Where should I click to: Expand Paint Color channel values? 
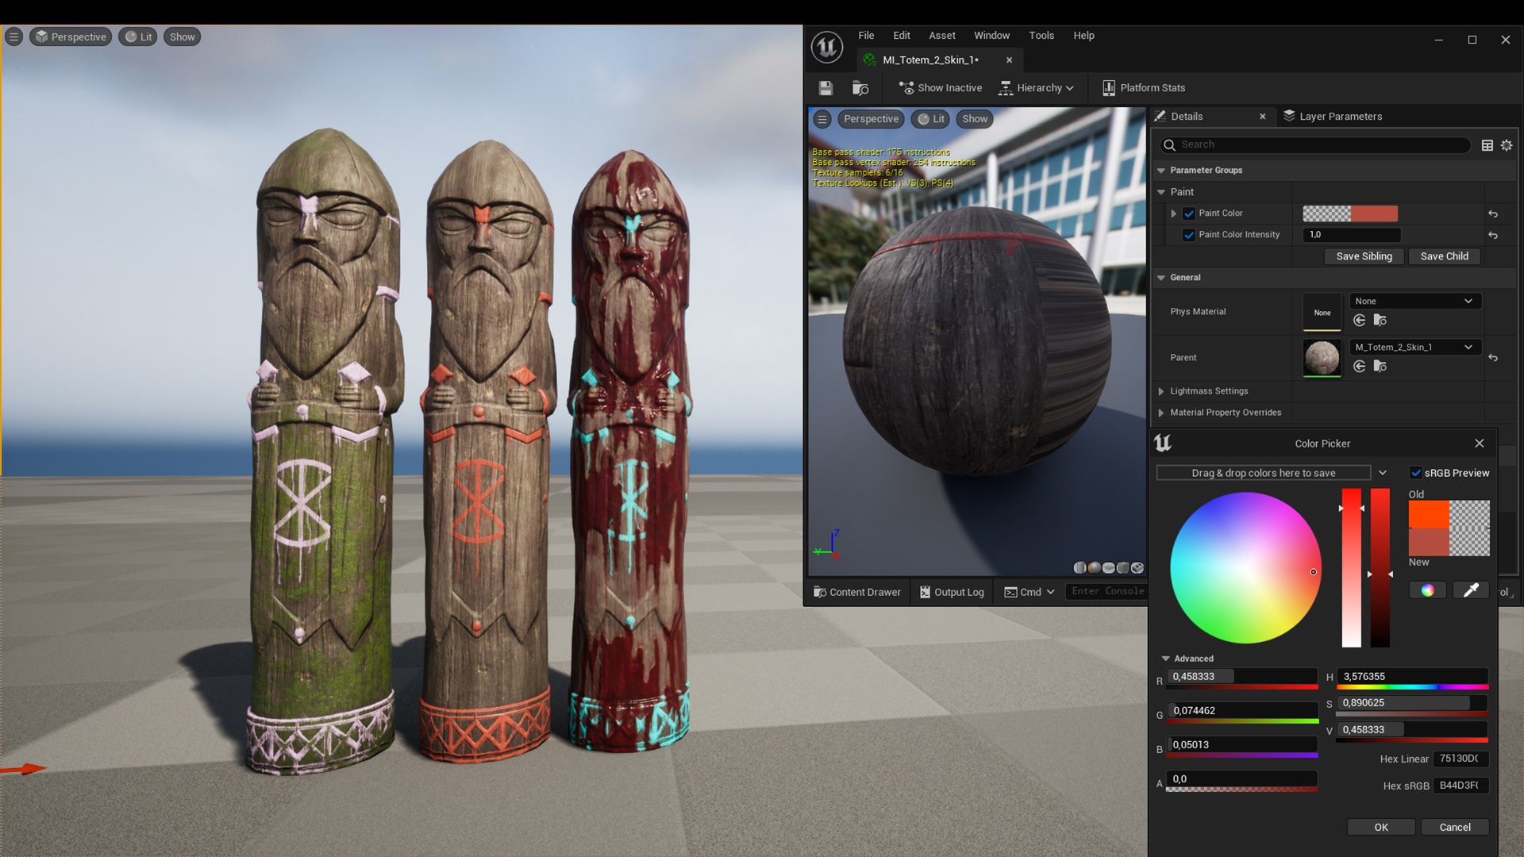tap(1173, 213)
